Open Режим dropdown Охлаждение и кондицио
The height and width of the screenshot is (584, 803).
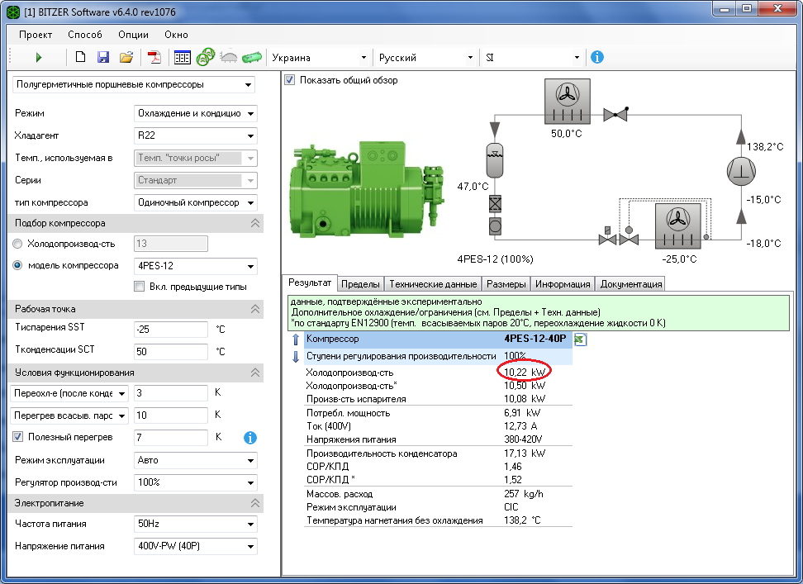click(195, 114)
